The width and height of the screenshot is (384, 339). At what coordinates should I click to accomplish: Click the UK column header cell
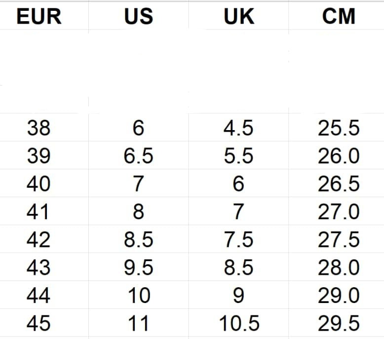click(x=238, y=16)
